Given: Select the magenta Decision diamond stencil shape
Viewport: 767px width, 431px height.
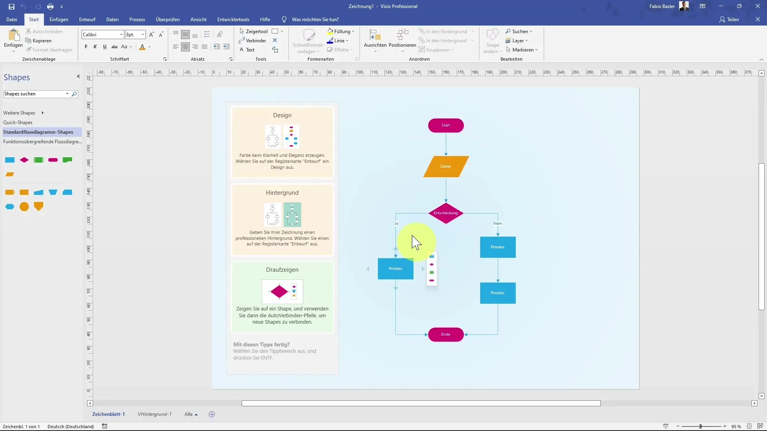Looking at the screenshot, I should 24,160.
